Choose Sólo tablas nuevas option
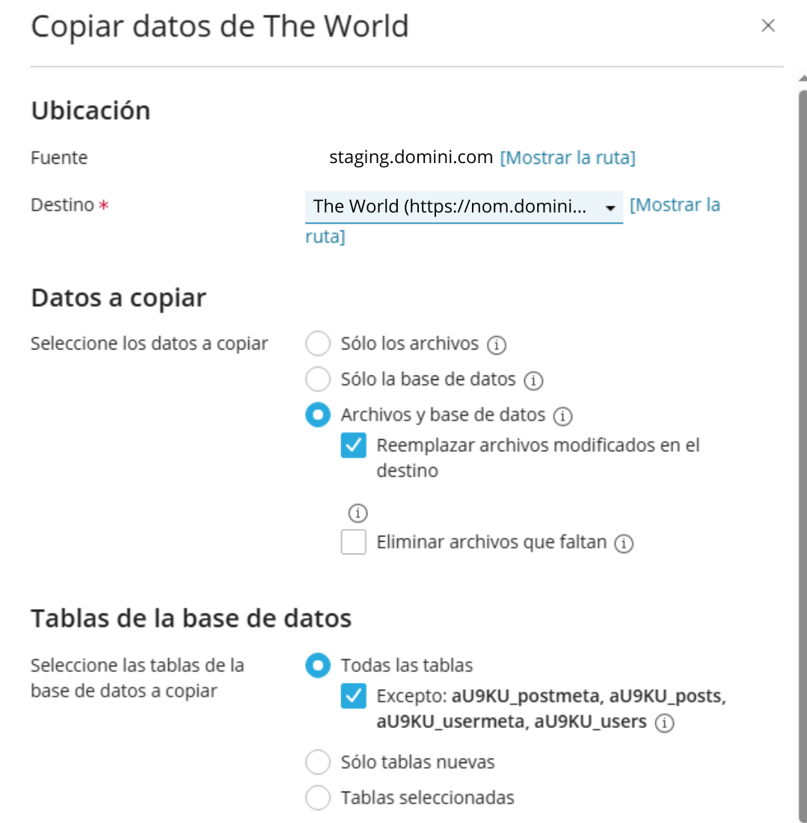 tap(318, 762)
